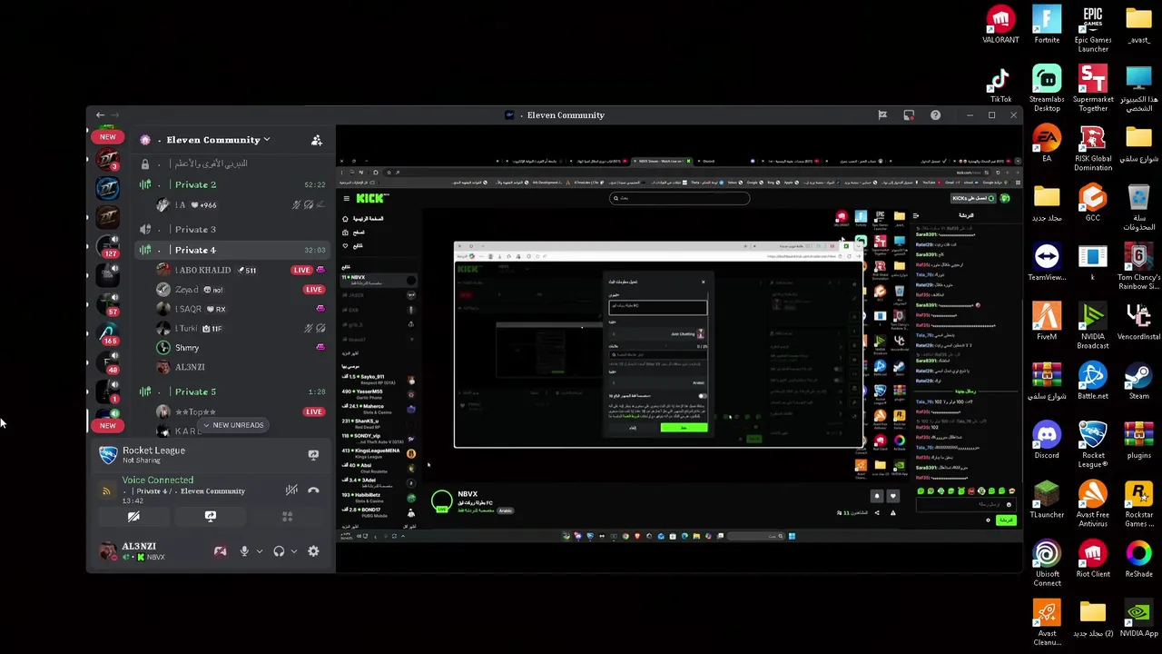The height and width of the screenshot is (654, 1162).
Task: Open the activities launcher button
Action: click(x=287, y=516)
